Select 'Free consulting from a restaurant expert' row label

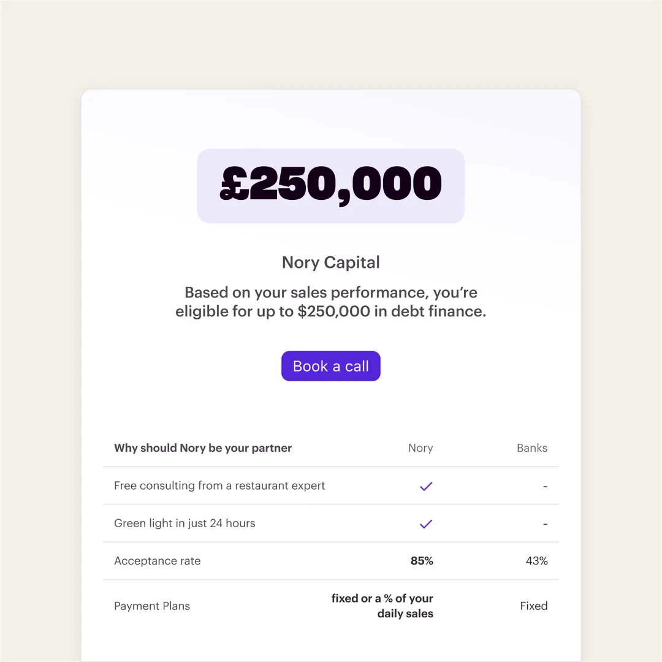(219, 485)
